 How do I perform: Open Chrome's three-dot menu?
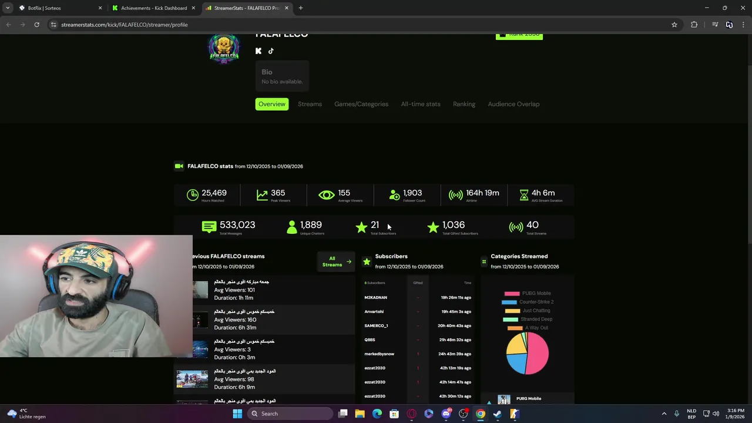click(x=744, y=25)
